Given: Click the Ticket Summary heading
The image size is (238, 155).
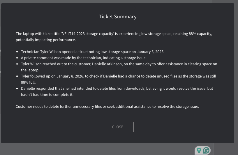Looking at the screenshot, I should [118, 17].
